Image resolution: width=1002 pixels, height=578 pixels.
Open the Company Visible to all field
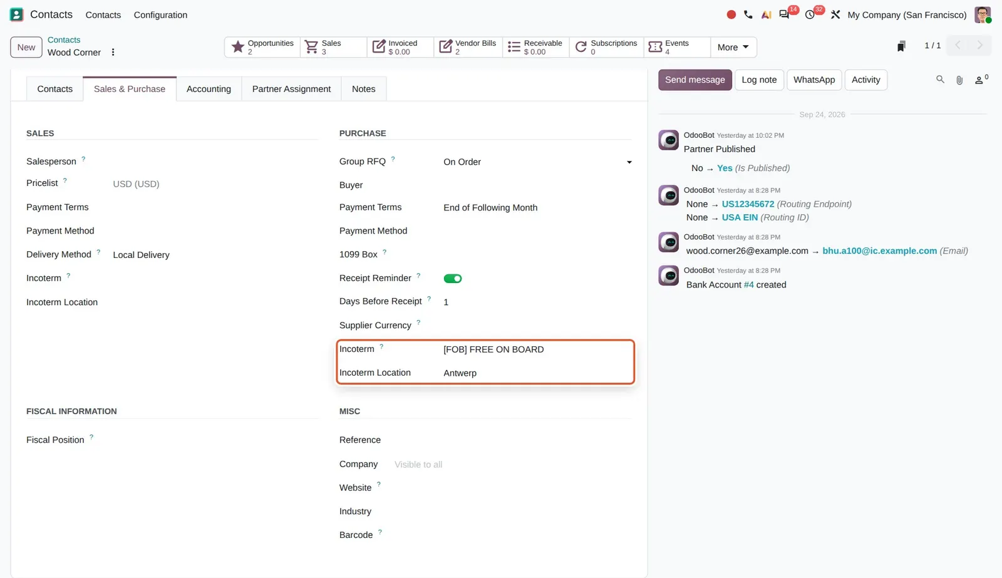(512, 464)
